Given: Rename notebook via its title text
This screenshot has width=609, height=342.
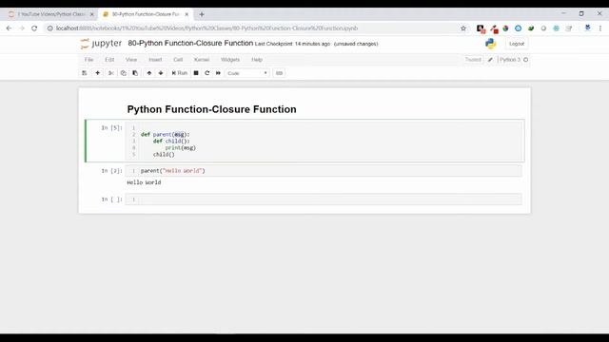Looking at the screenshot, I should (190, 43).
